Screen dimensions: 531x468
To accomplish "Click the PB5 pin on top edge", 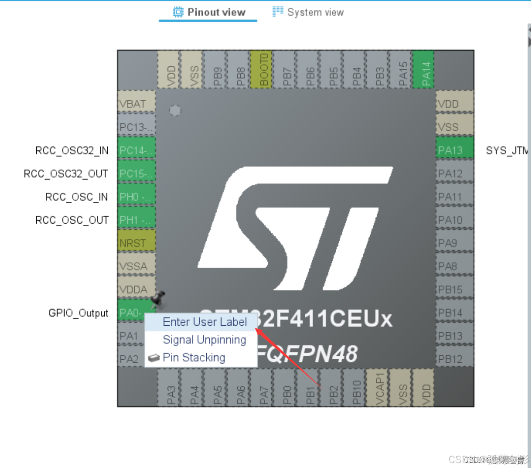I will pyautogui.click(x=331, y=69).
